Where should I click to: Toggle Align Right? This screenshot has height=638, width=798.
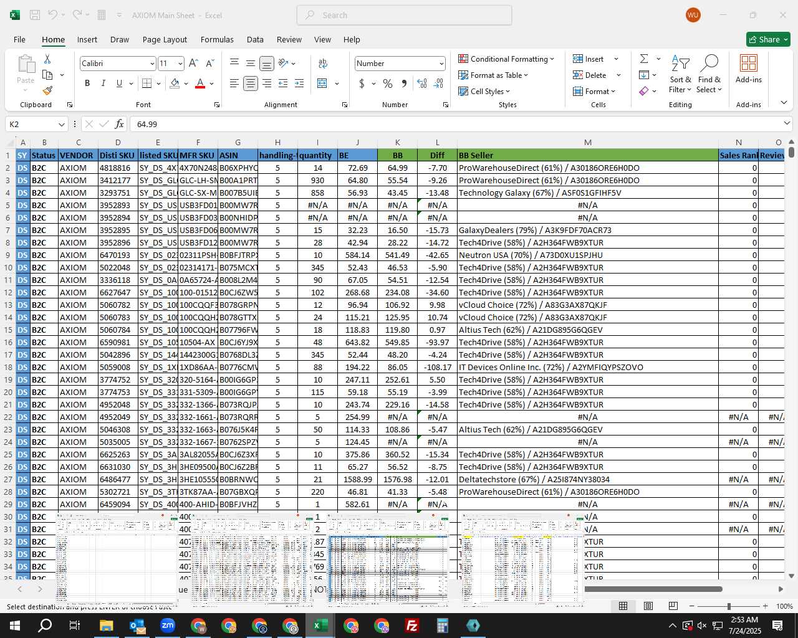[267, 83]
